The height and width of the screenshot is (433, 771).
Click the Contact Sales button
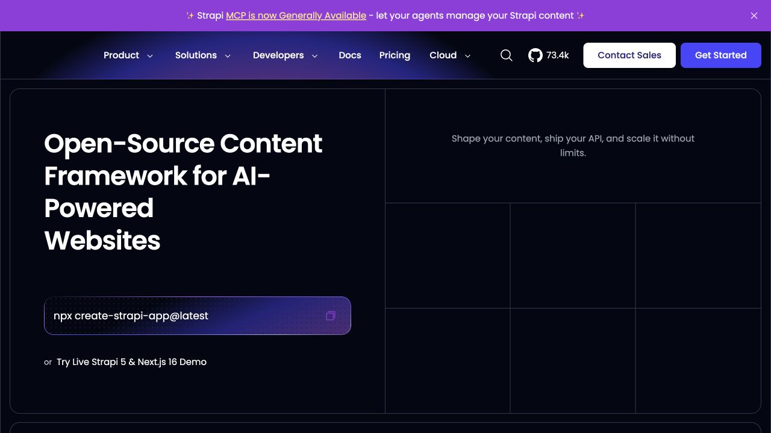pos(629,55)
